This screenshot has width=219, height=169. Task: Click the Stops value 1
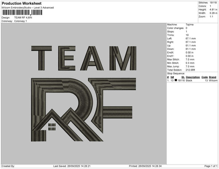click(x=187, y=31)
